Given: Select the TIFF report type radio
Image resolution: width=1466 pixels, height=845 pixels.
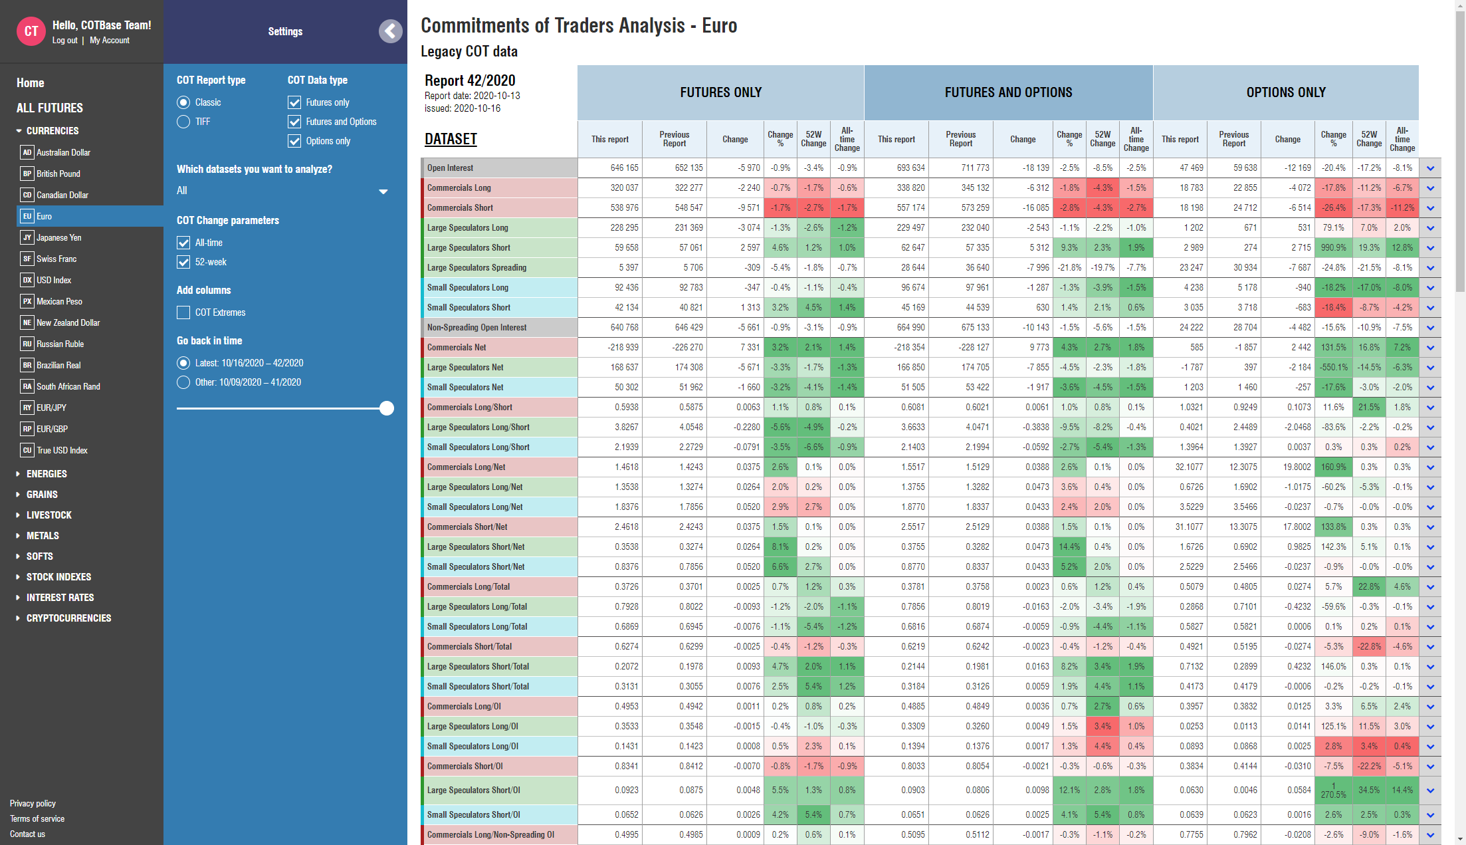Looking at the screenshot, I should click(x=183, y=122).
